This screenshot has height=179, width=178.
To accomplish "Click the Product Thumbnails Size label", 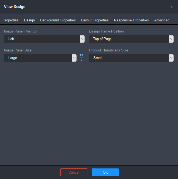I will [x=108, y=50].
